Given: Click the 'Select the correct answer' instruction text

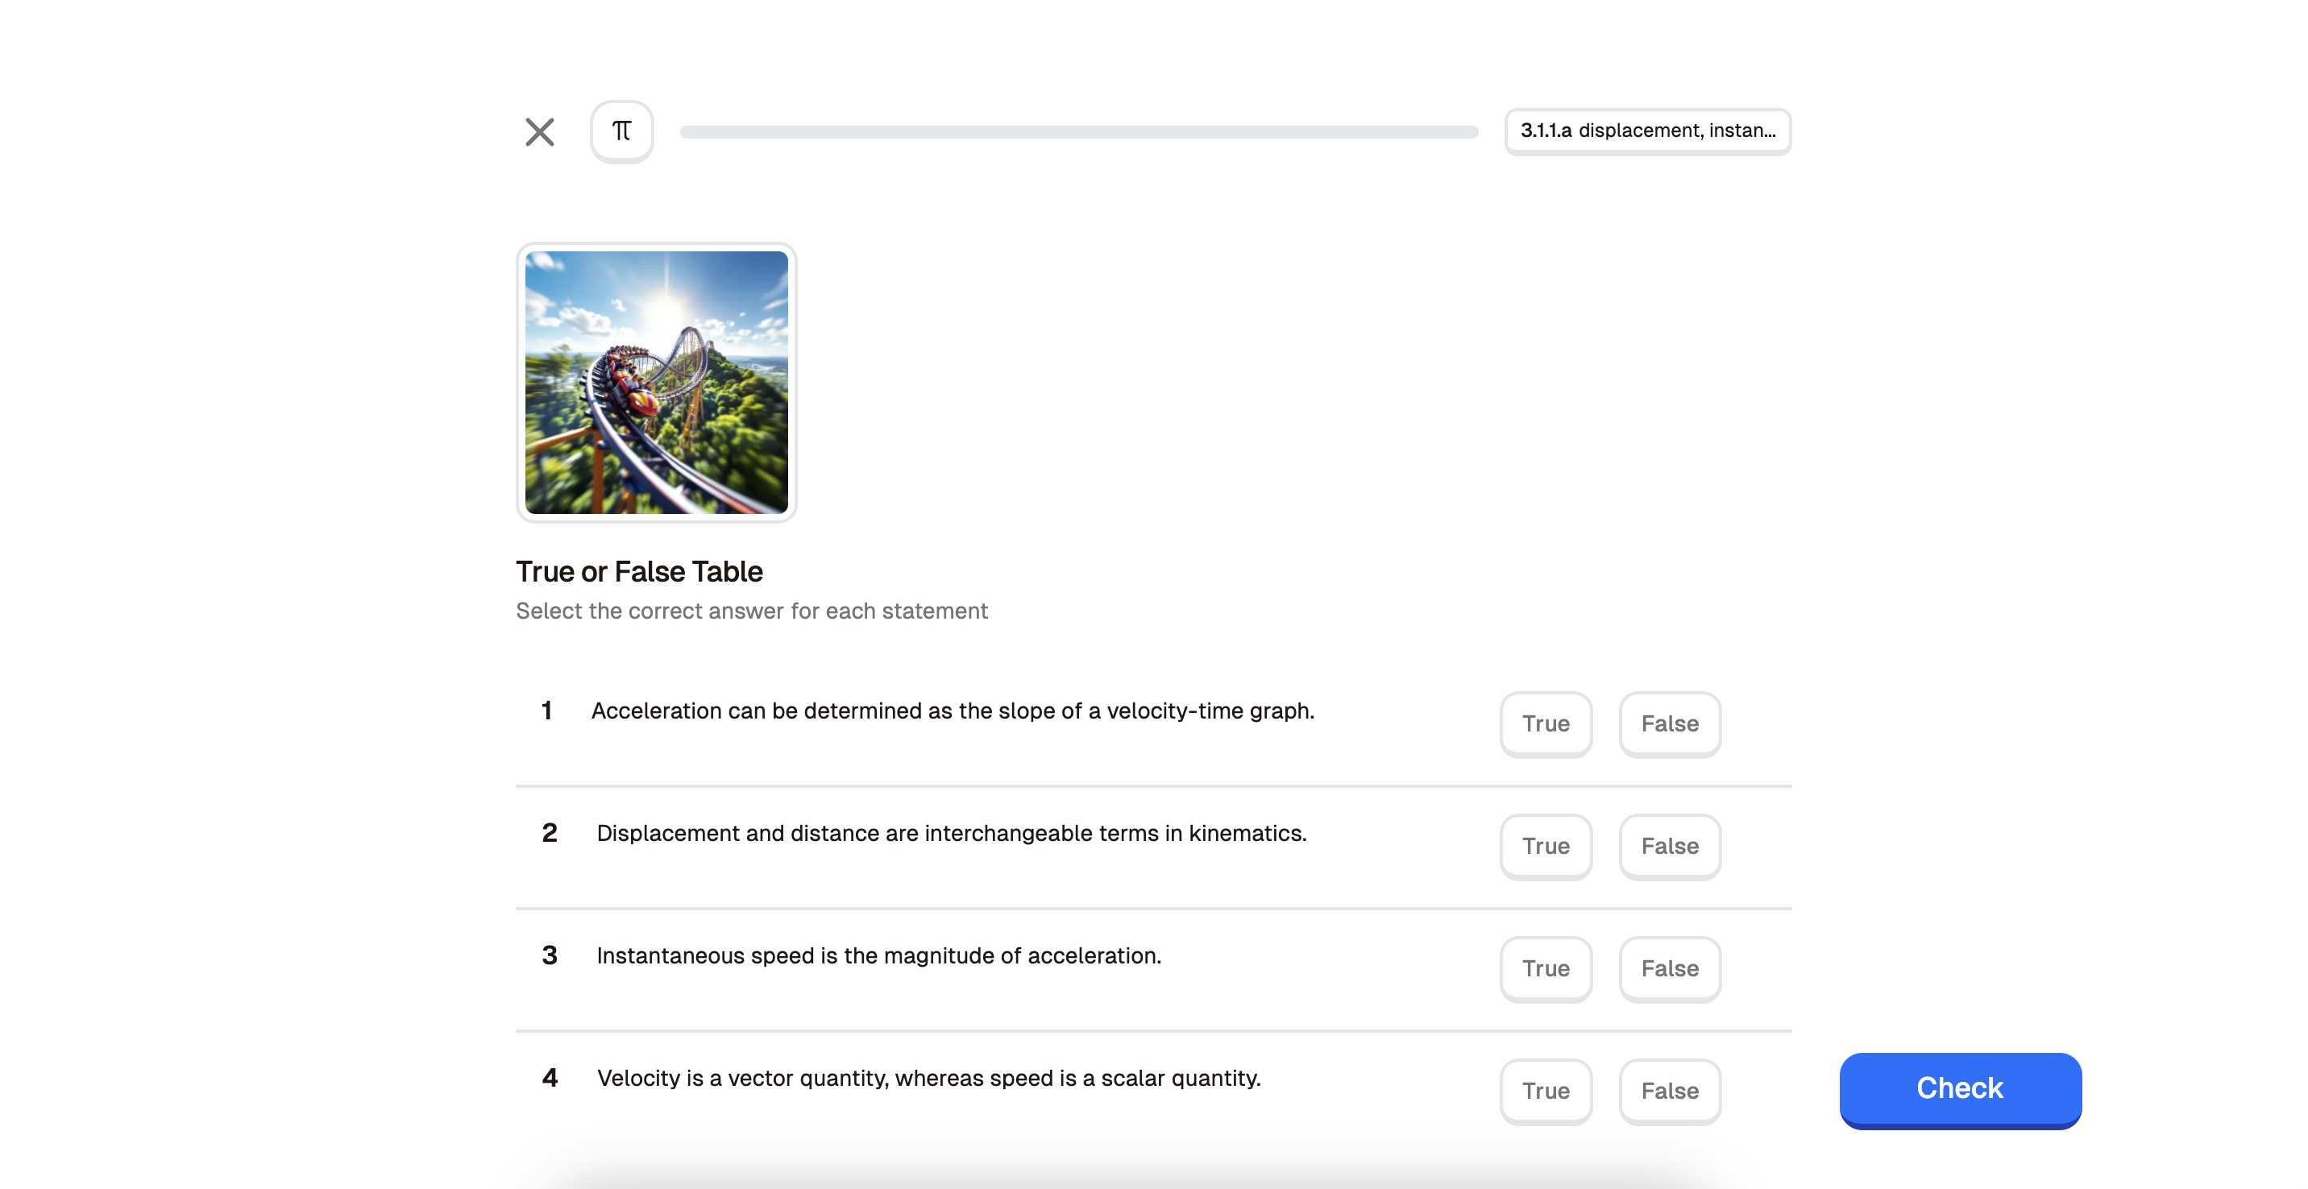Looking at the screenshot, I should point(751,611).
